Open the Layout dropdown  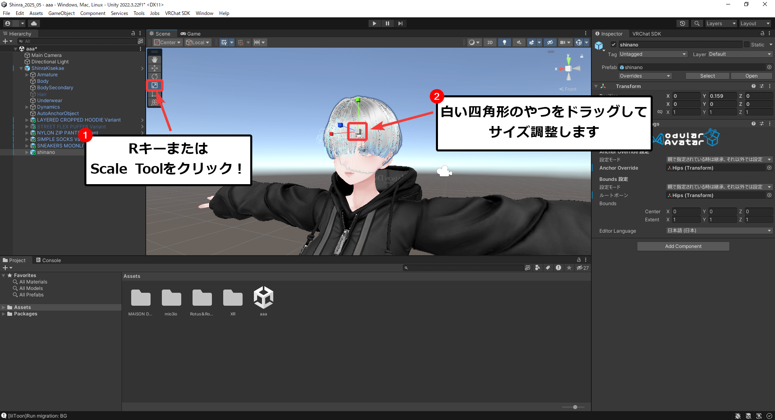755,23
